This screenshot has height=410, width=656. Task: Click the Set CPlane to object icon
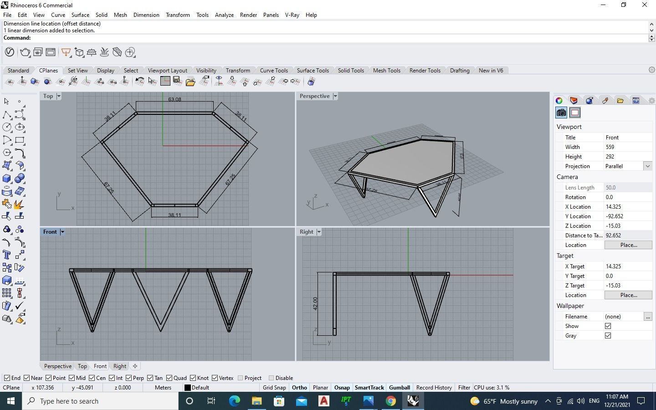point(35,82)
